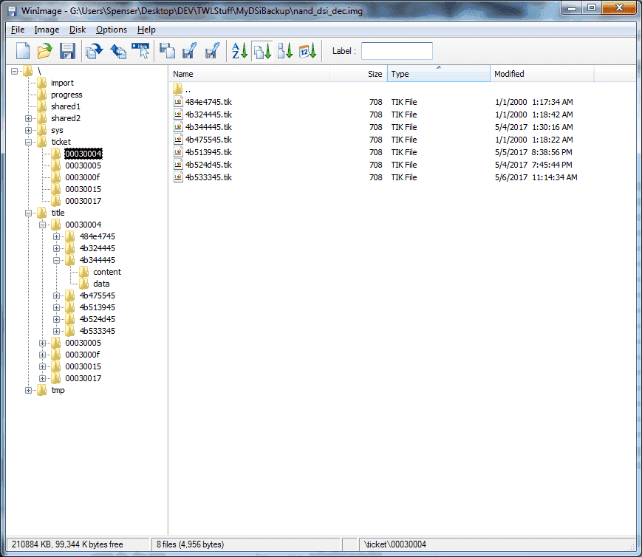Open the Options menu
642x557 pixels.
(x=112, y=30)
